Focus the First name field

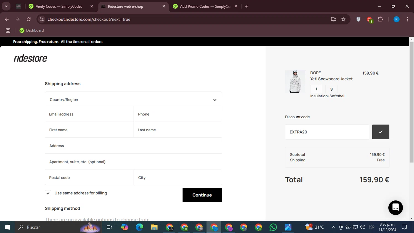point(89,130)
